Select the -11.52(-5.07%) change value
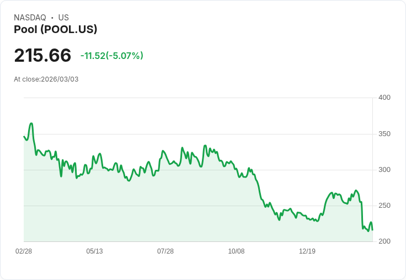The height and width of the screenshot is (280, 406). 111,56
